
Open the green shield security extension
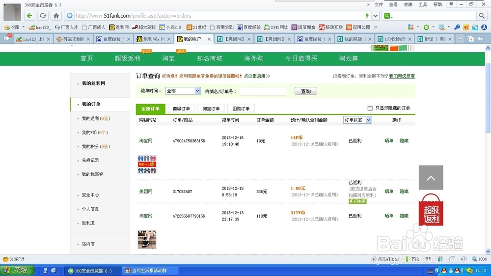click(x=426, y=27)
